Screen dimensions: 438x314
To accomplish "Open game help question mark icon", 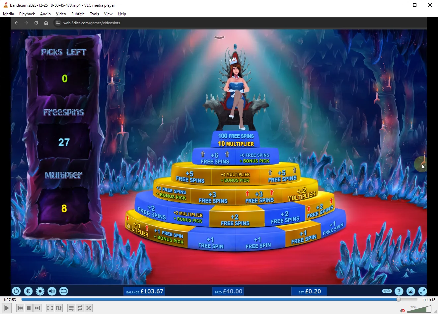I will tap(399, 291).
